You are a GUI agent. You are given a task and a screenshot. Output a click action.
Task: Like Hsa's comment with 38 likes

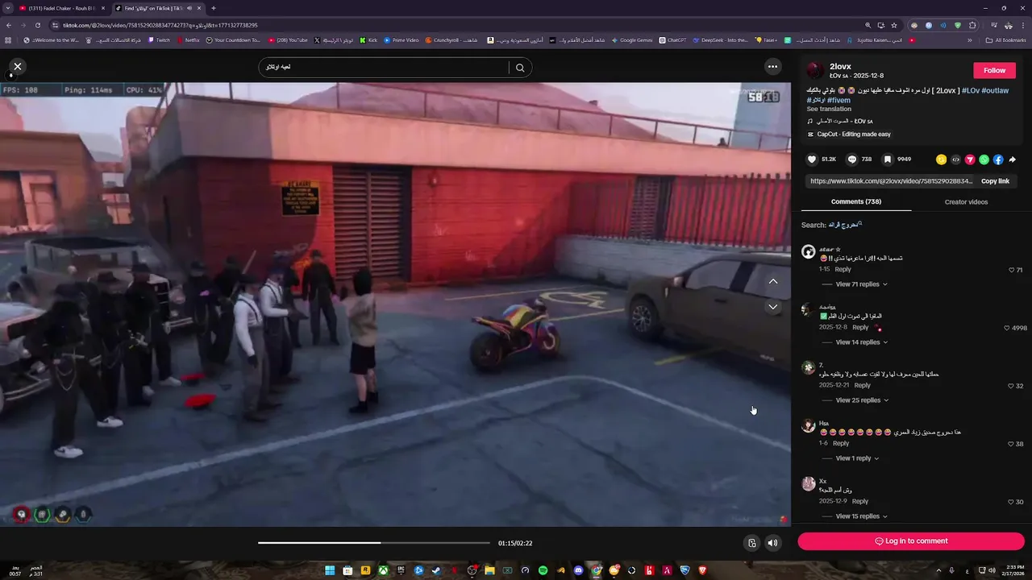pos(1011,444)
